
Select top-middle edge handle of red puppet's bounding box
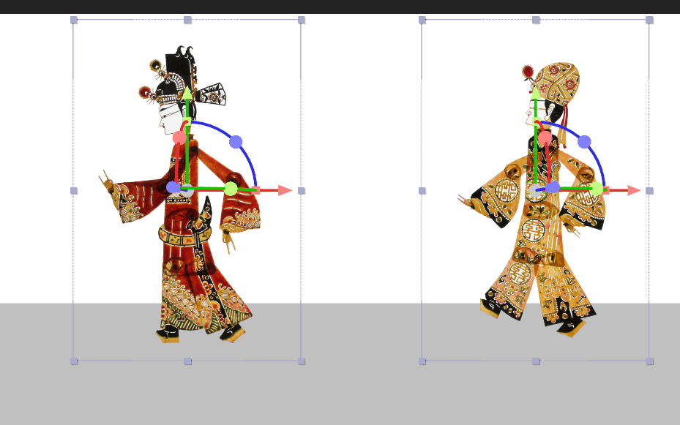[x=188, y=20]
